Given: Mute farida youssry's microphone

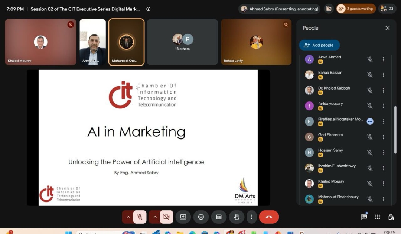Looking at the screenshot, I should (370, 106).
